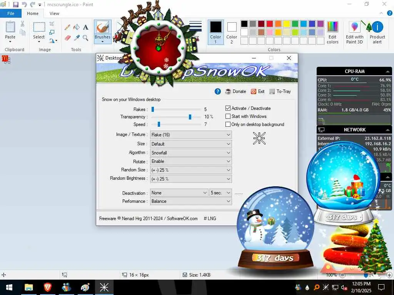Select the Pencil tool in Paint
The height and width of the screenshot is (295, 394).
tap(67, 27)
